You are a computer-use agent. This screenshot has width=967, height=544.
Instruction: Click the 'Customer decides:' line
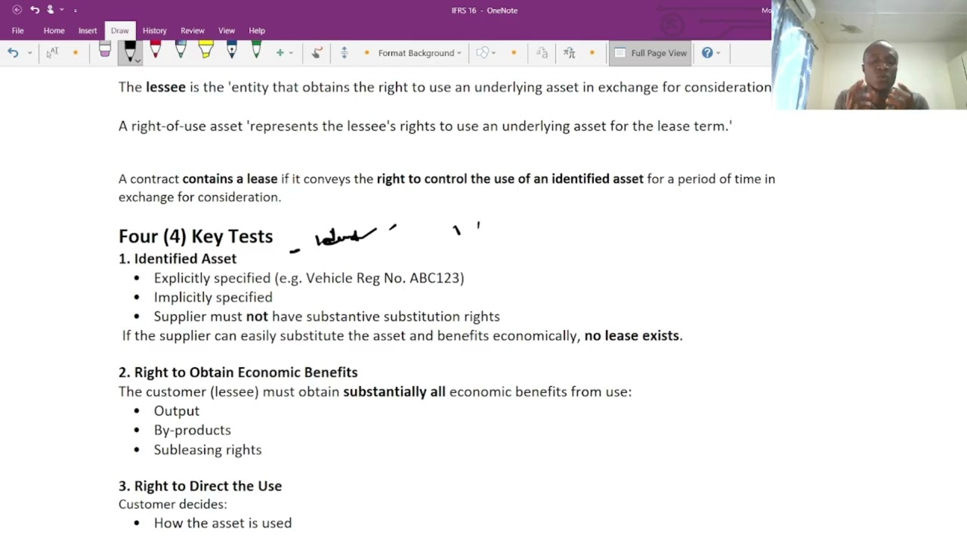[x=173, y=504]
